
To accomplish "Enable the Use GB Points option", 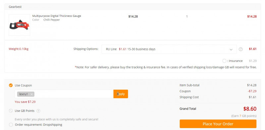I will 11,111.
